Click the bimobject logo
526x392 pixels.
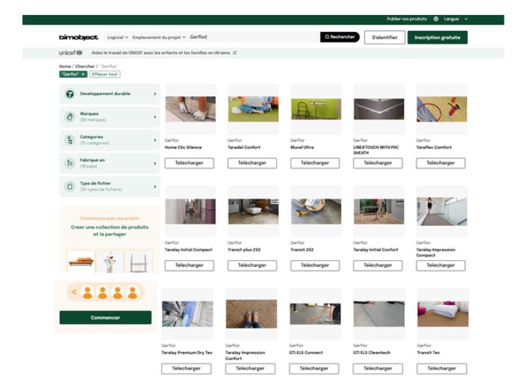(78, 37)
